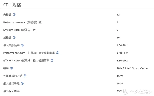Image resolution: width=154 pixels, height=96 pixels.
Task: Select the 内核数 label text
Action: (7, 15)
